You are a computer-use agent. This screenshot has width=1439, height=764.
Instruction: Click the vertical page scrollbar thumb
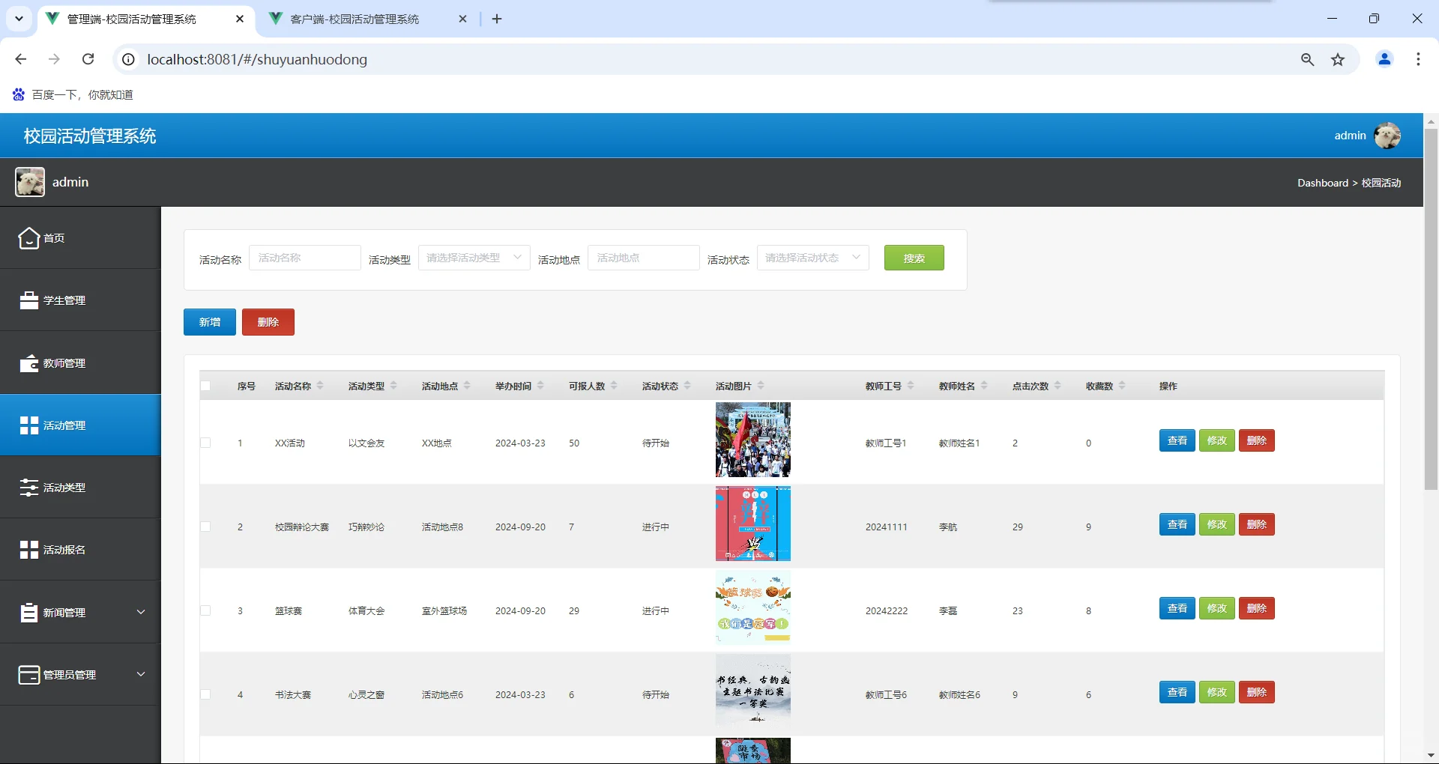1431,309
